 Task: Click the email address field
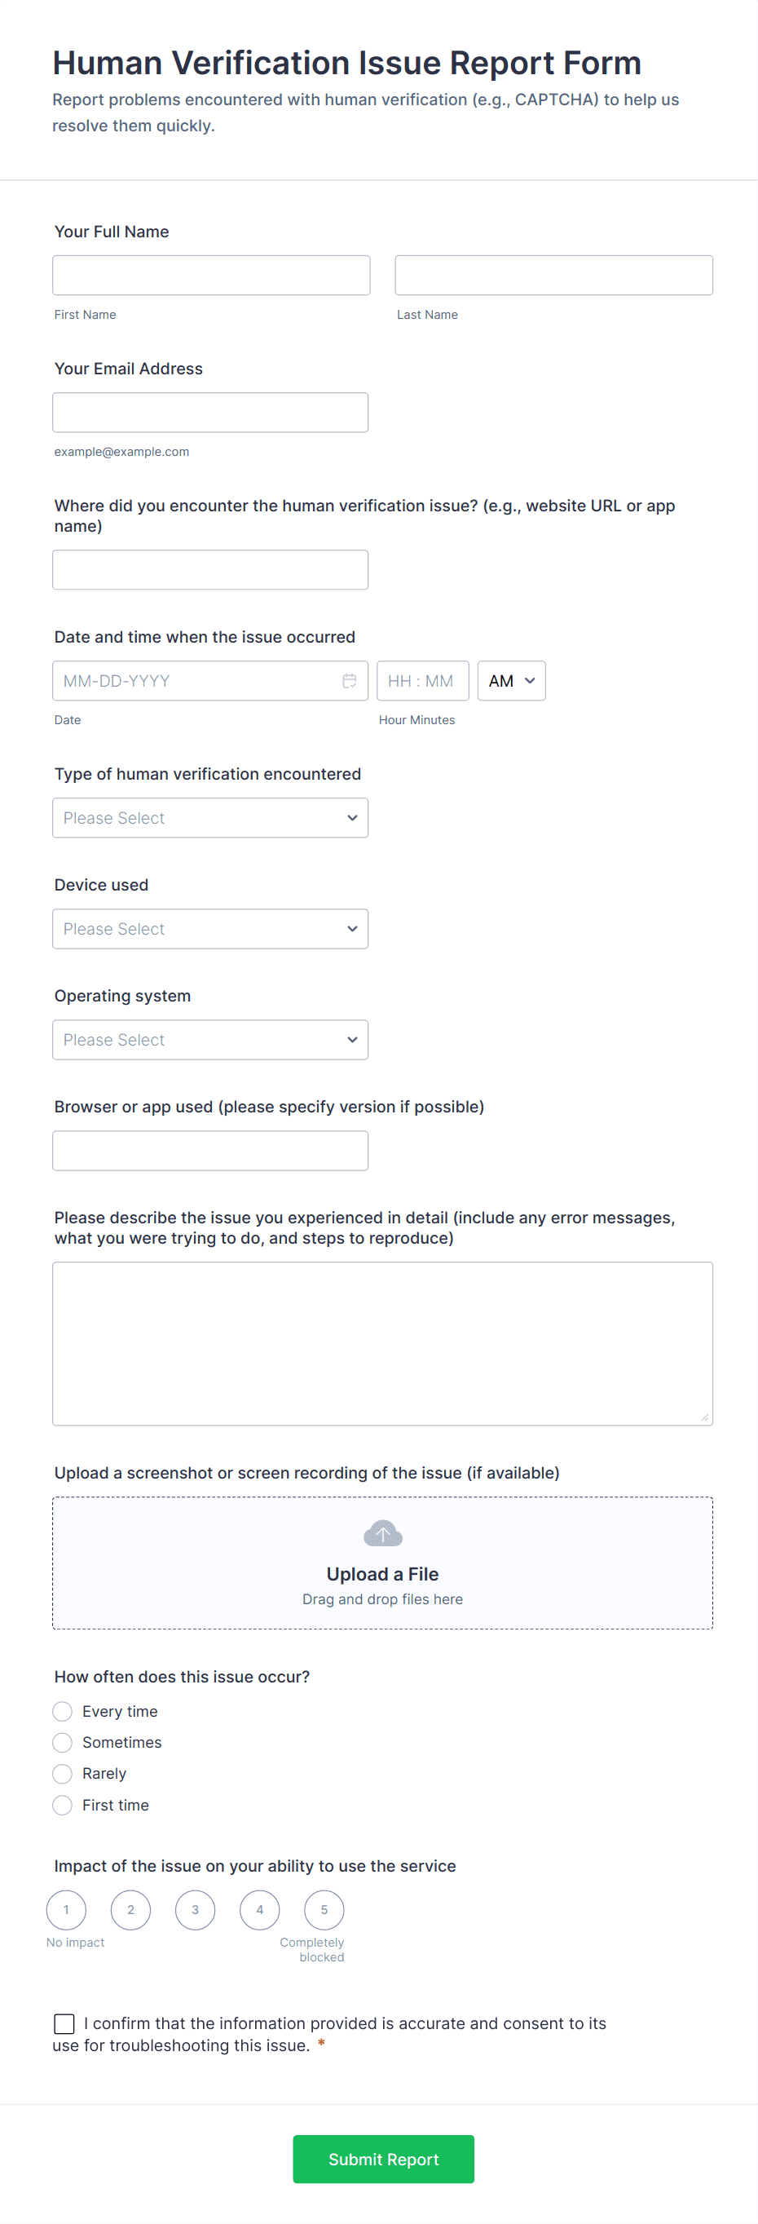pos(210,413)
